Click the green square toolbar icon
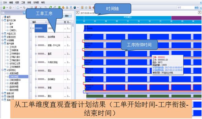 click(59, 7)
